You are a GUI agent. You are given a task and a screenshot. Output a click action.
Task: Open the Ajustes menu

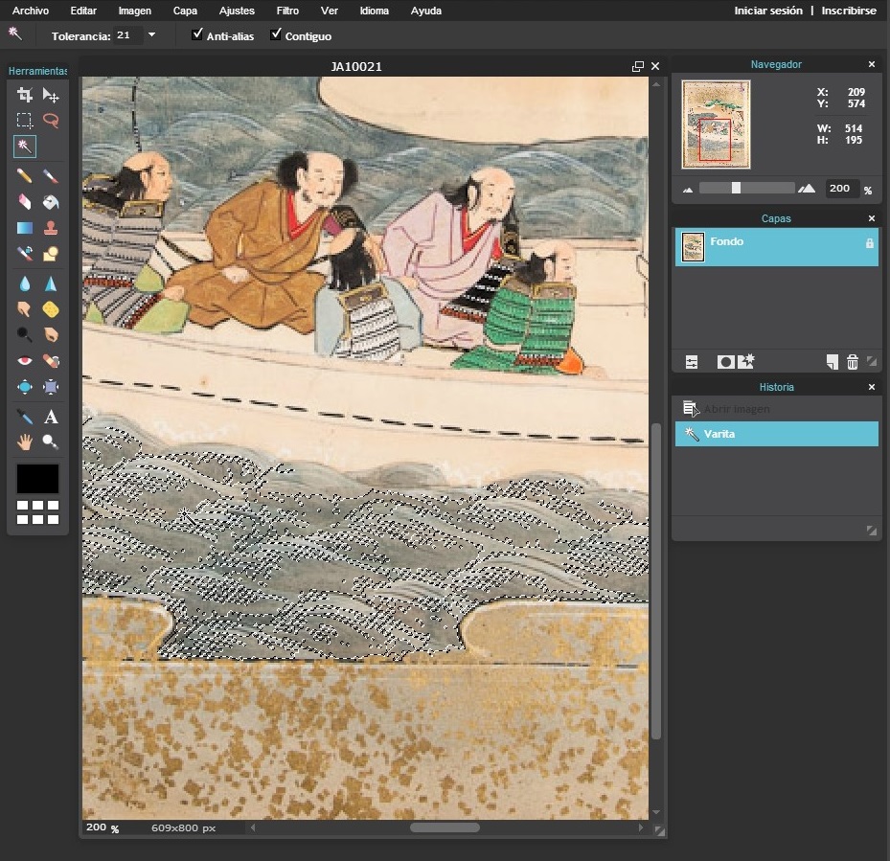click(x=237, y=11)
